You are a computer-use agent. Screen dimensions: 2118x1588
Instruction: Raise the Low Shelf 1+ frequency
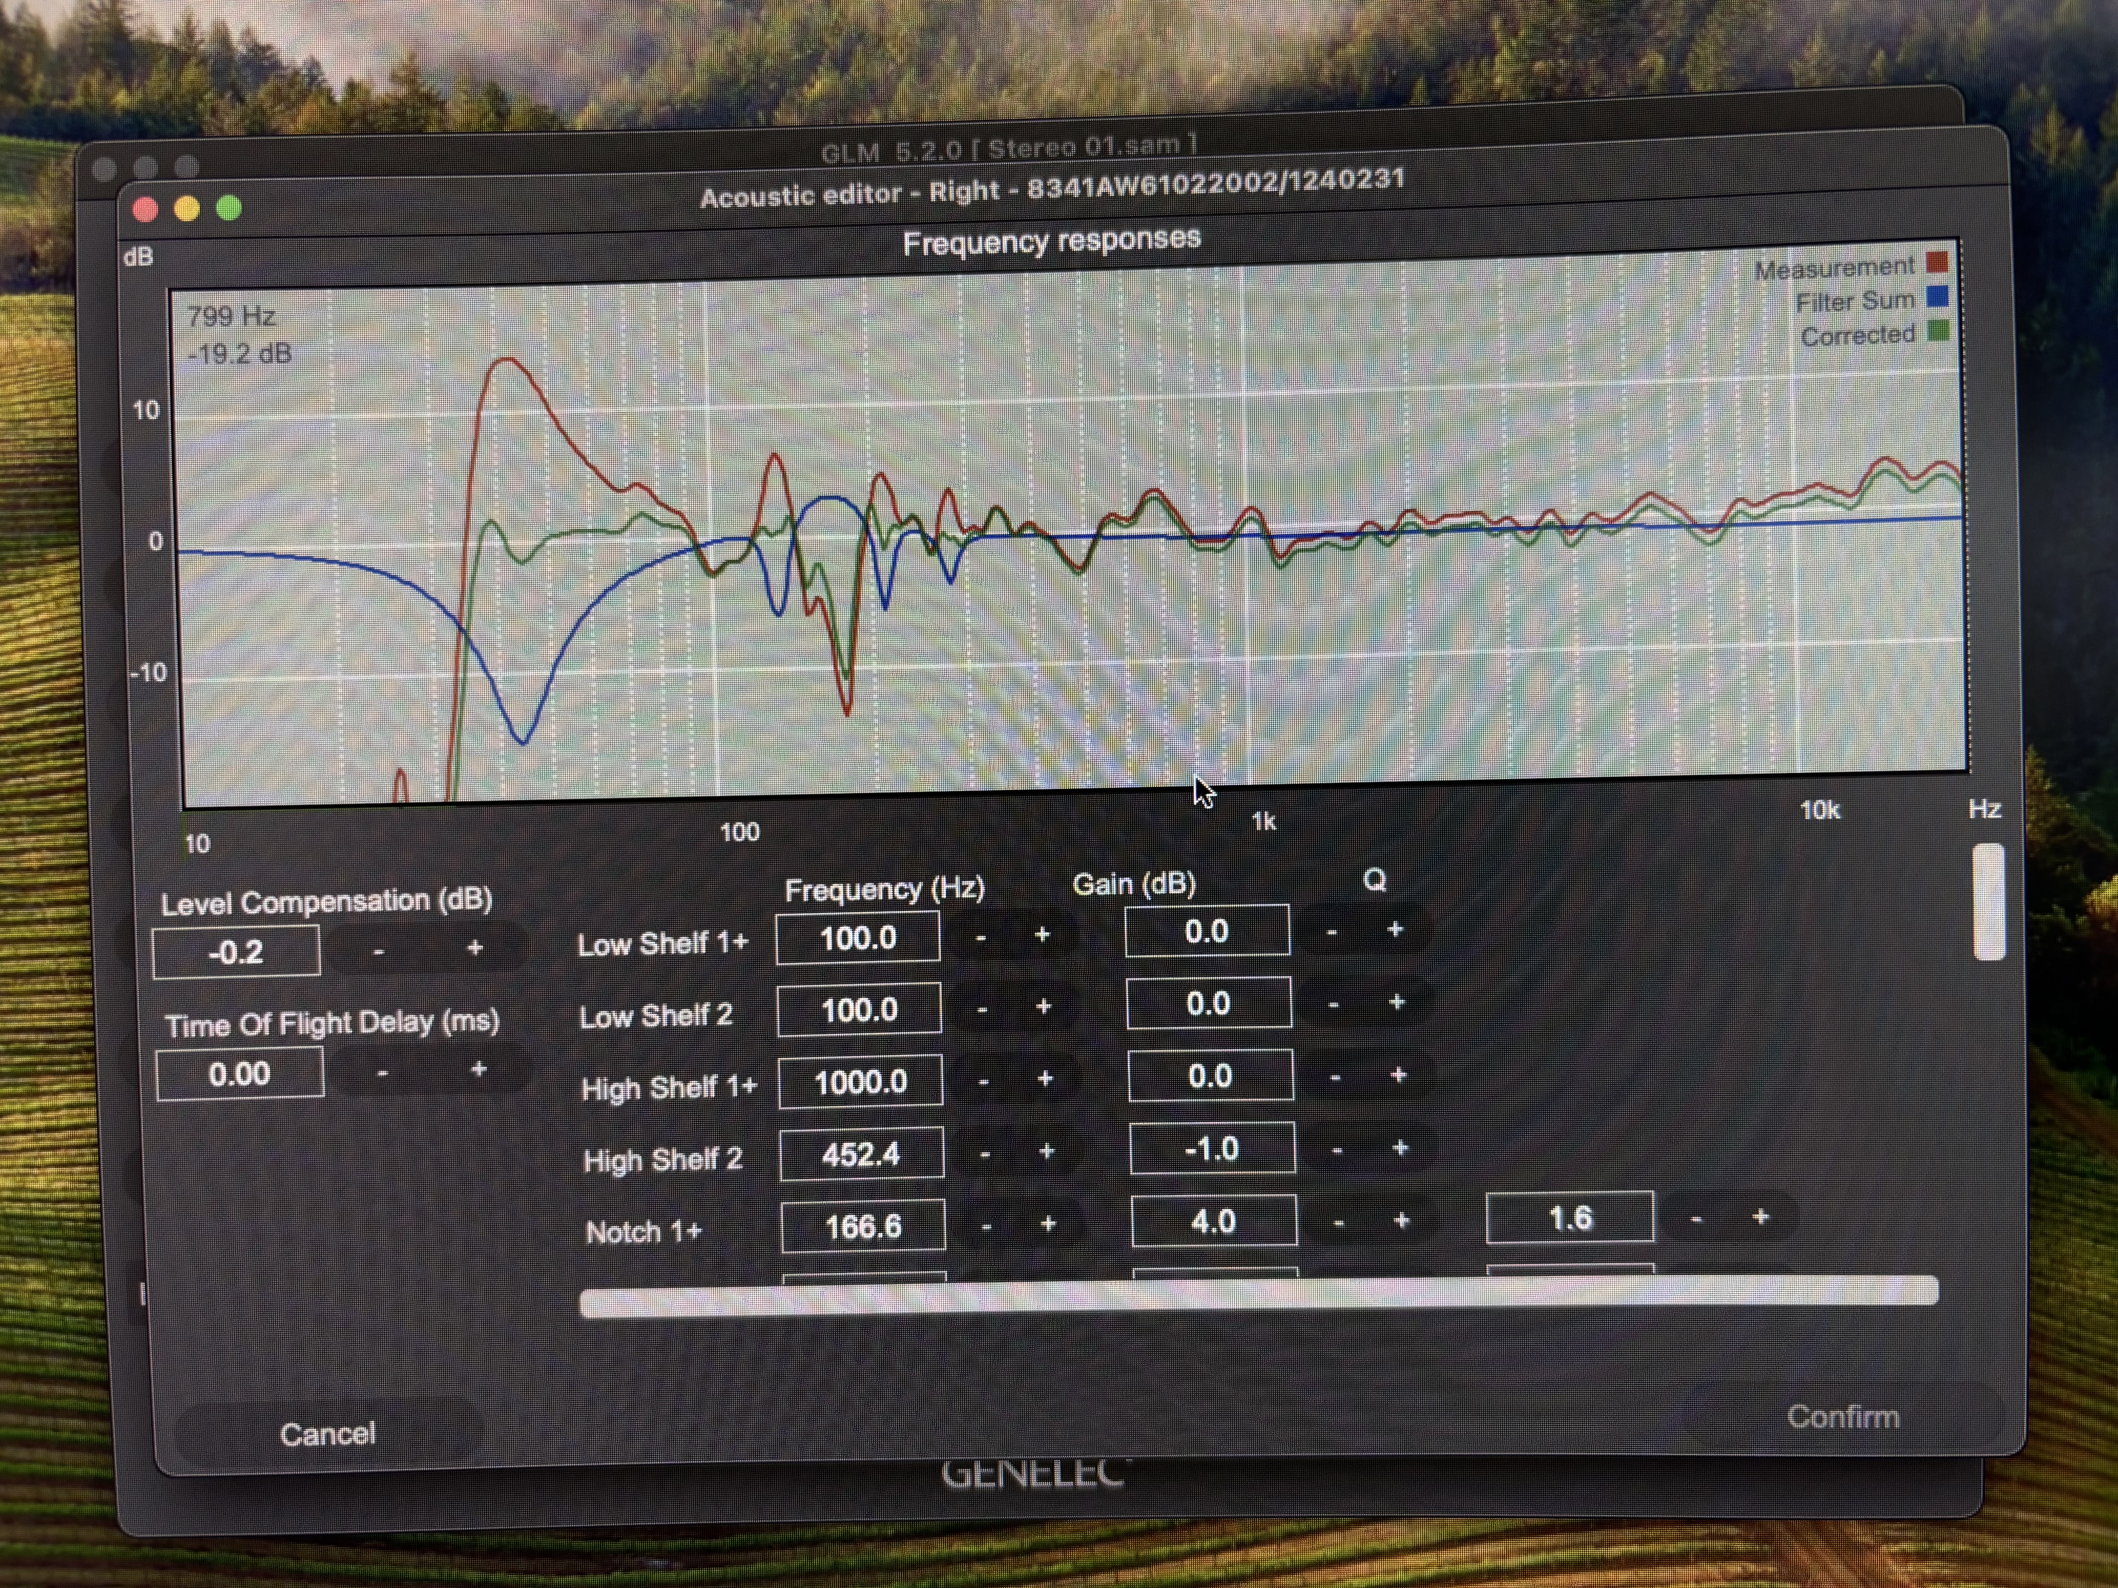(1042, 934)
